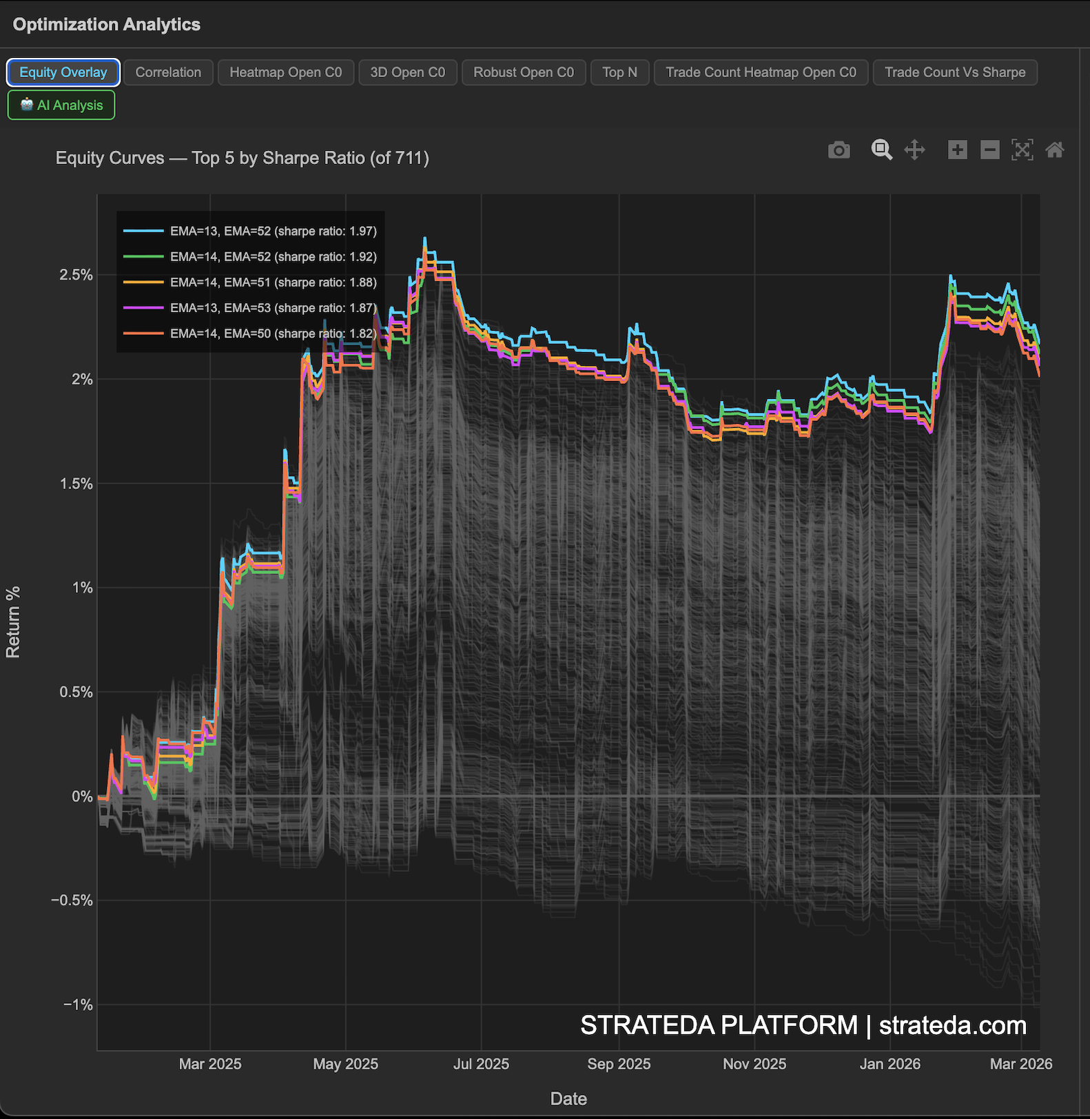Click the Zoom Out minus icon
Image resolution: width=1090 pixels, height=1119 pixels.
coord(989,150)
